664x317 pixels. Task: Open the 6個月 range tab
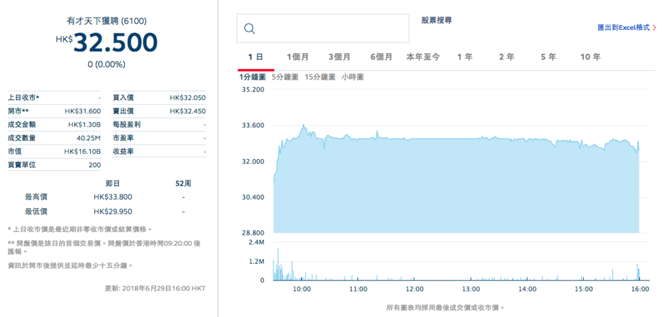coord(381,57)
